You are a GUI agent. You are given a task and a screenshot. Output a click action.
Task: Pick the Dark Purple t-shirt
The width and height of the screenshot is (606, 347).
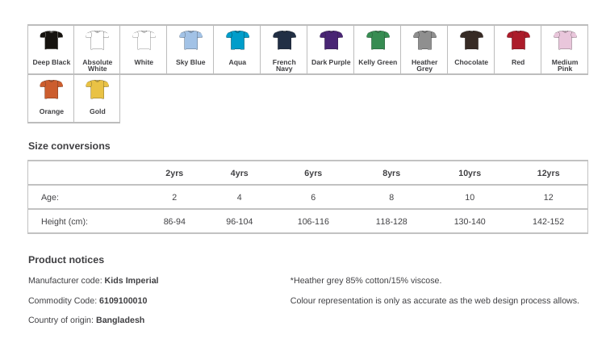(331, 40)
